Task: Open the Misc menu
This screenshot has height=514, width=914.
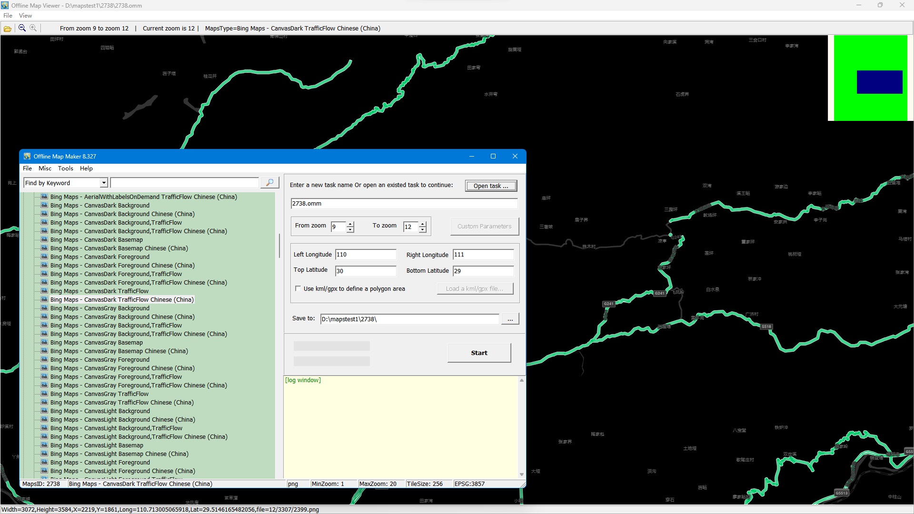Action: click(x=45, y=168)
